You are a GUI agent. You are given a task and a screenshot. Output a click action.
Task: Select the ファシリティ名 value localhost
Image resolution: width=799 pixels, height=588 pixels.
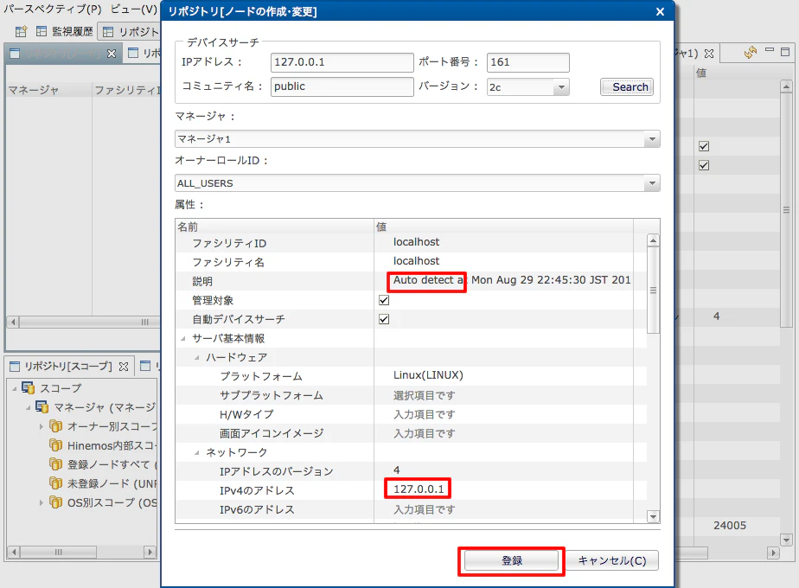point(416,261)
